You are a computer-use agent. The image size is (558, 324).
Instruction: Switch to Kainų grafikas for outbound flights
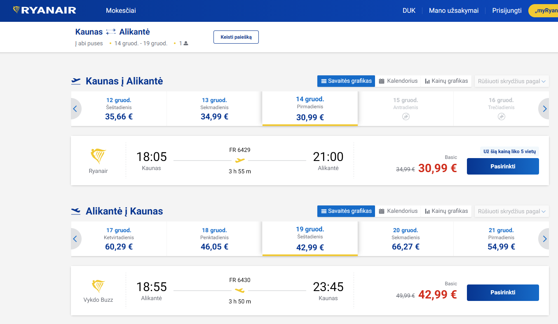[x=446, y=81]
